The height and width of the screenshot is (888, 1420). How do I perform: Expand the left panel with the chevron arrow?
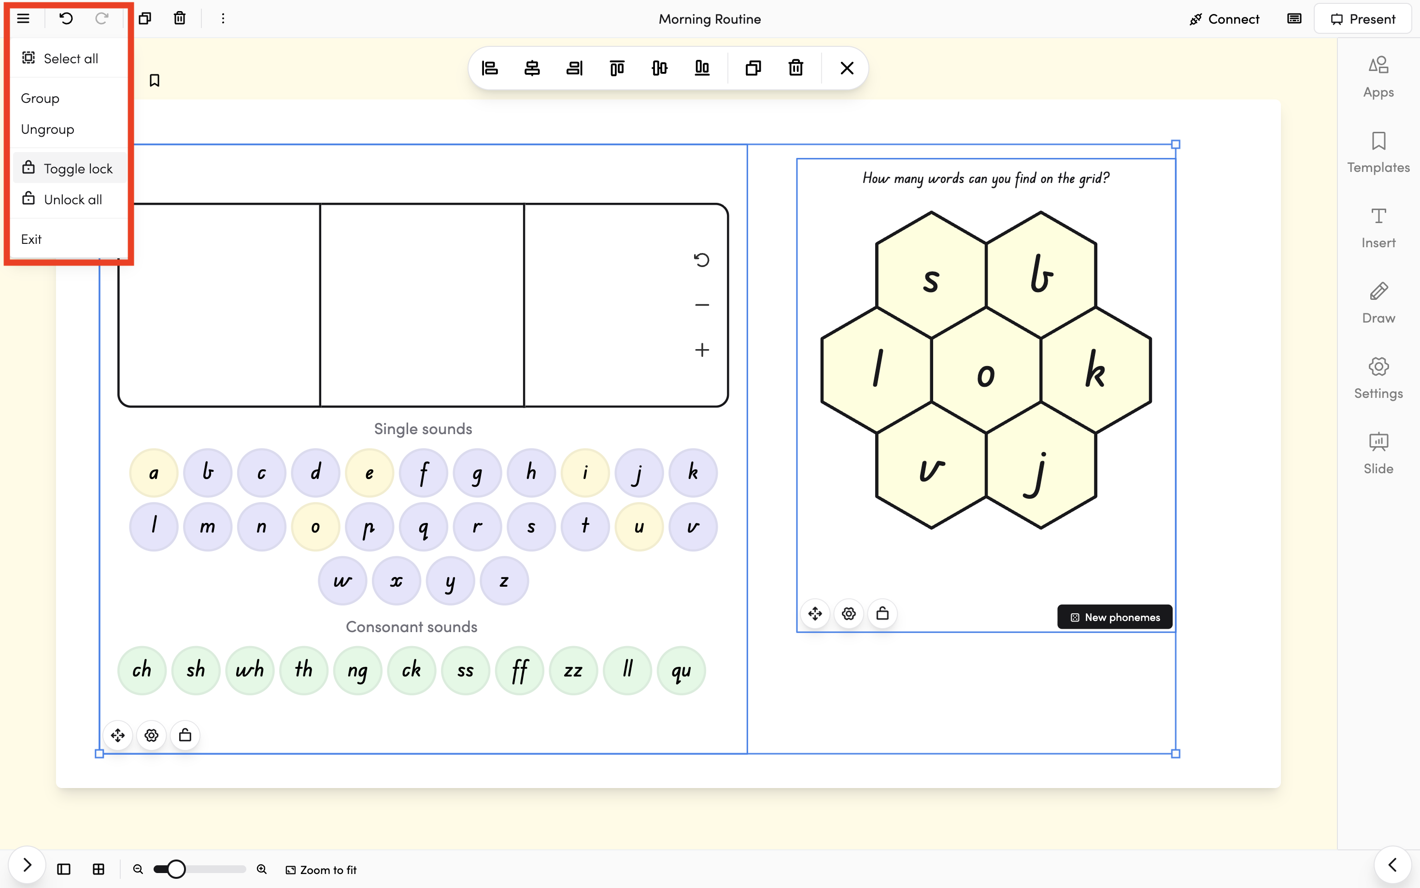pyautogui.click(x=27, y=865)
